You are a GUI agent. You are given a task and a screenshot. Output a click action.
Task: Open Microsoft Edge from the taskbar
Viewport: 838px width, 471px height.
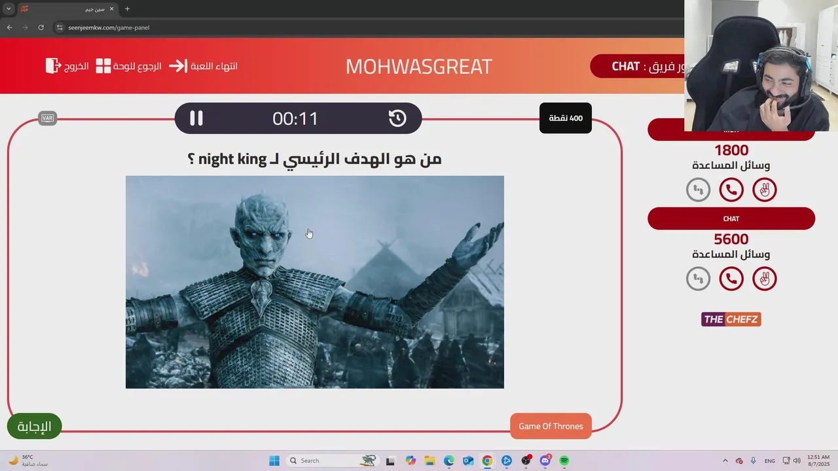point(449,461)
